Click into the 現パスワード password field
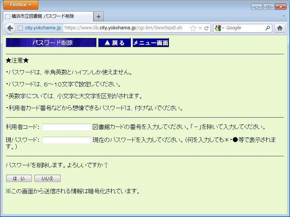 point(66,140)
